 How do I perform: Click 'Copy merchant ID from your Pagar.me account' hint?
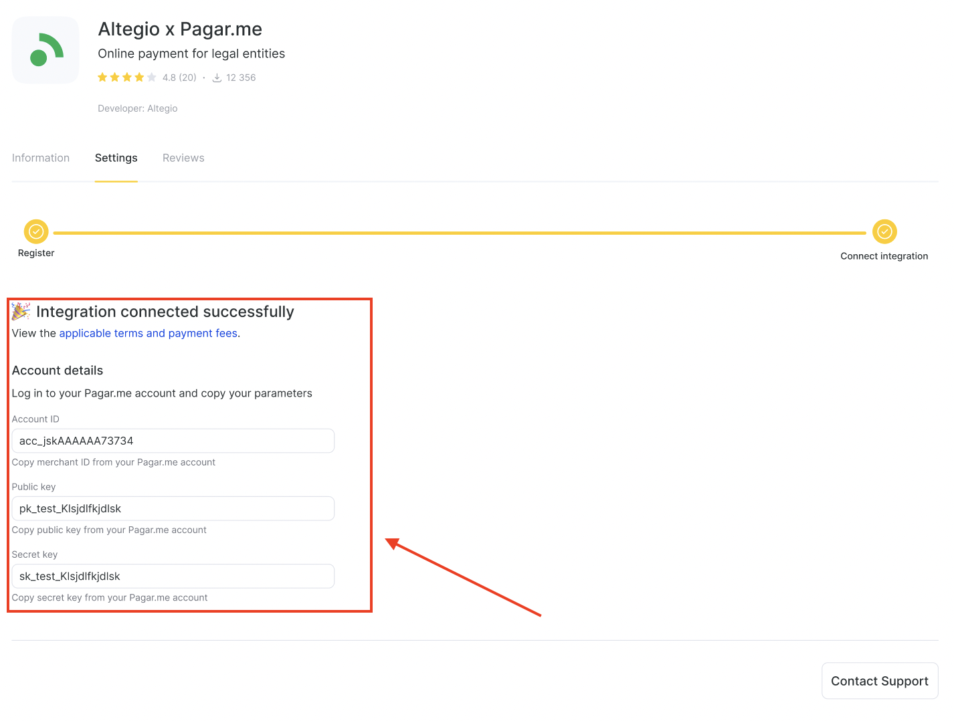(x=114, y=462)
